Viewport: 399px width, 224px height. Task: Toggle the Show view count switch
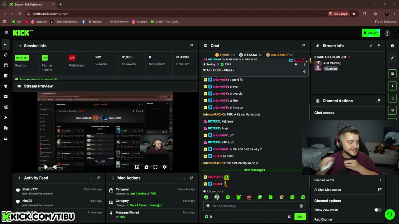[x=377, y=210]
